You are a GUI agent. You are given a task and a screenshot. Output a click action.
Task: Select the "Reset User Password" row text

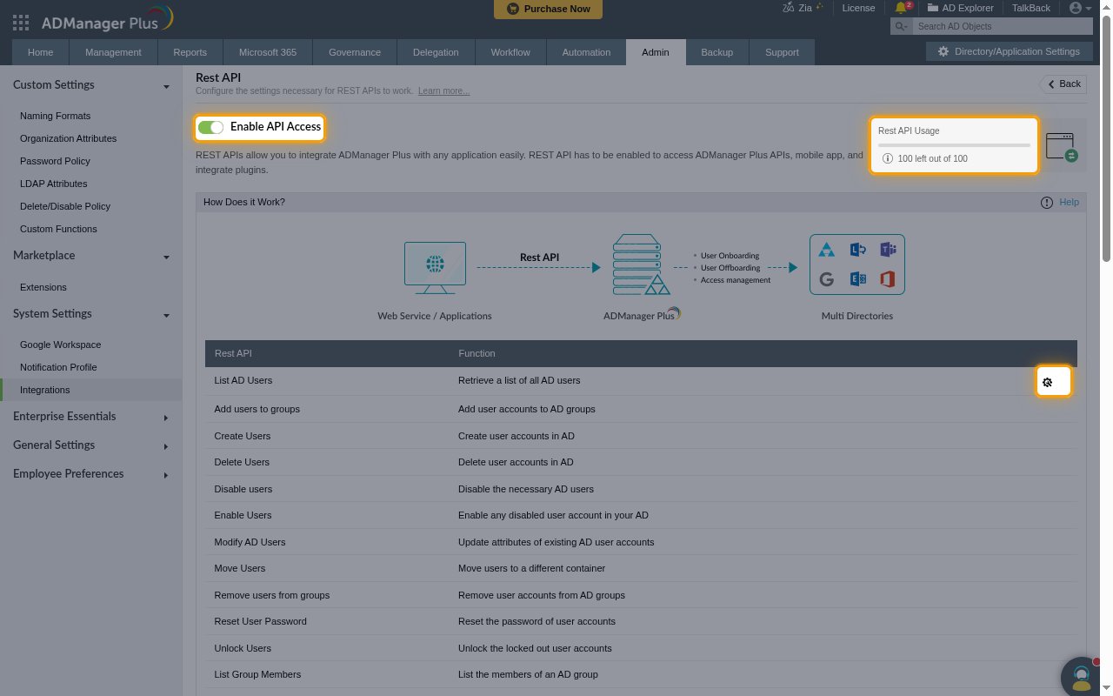[260, 621]
